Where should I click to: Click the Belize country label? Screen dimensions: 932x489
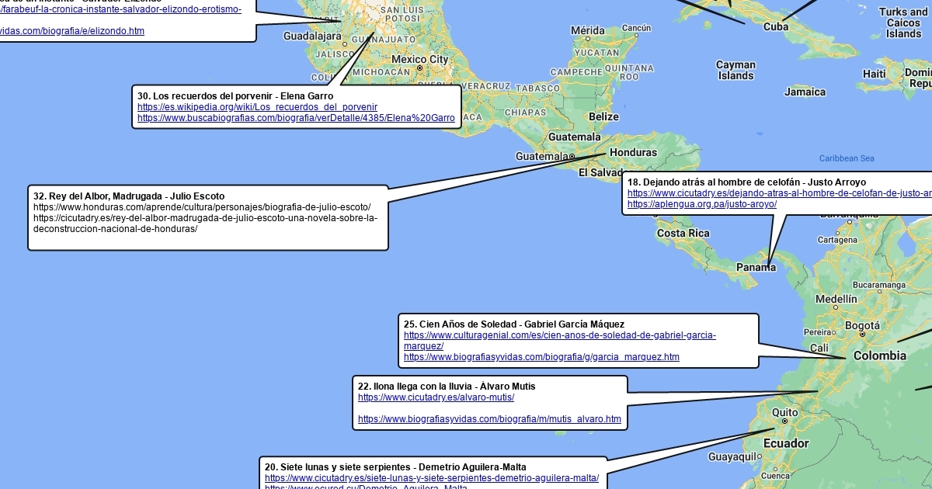coord(603,116)
